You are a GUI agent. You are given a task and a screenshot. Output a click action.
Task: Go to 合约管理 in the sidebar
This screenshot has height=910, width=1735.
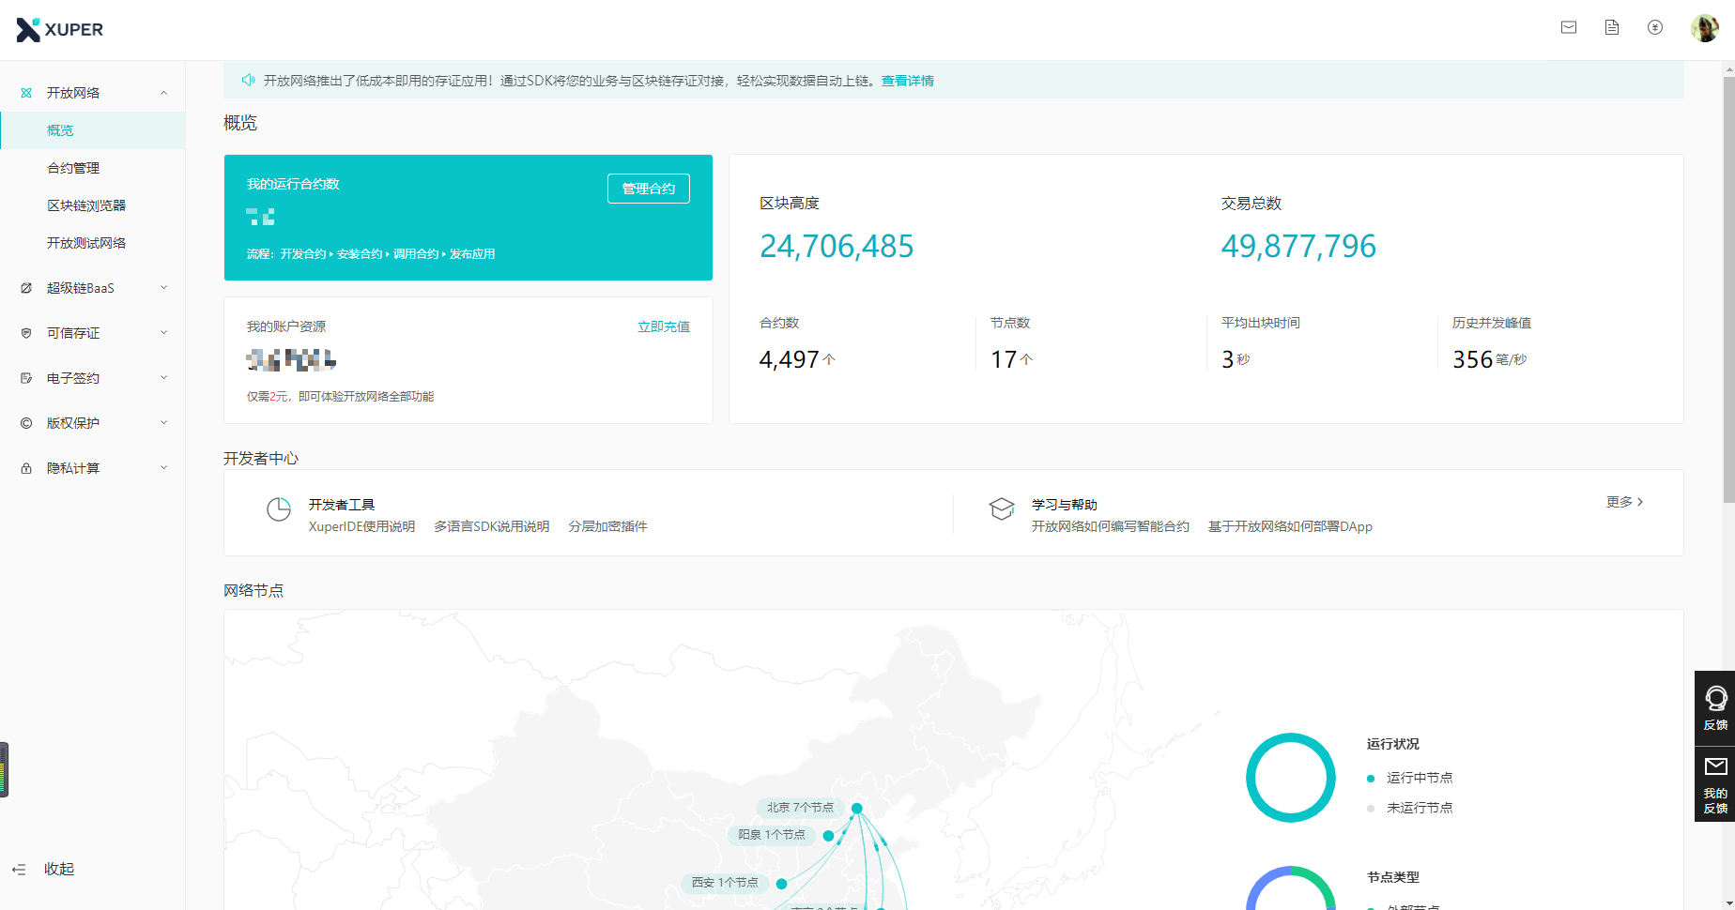(x=73, y=168)
